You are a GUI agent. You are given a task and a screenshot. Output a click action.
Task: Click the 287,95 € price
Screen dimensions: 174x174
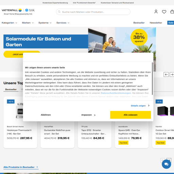click(x=26, y=138)
